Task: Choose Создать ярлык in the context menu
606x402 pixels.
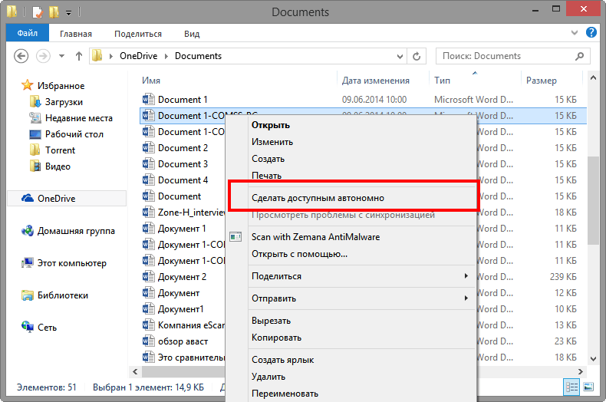Action: pyautogui.click(x=282, y=360)
